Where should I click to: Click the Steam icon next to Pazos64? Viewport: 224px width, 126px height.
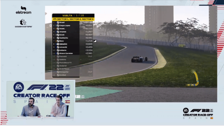point(58,56)
